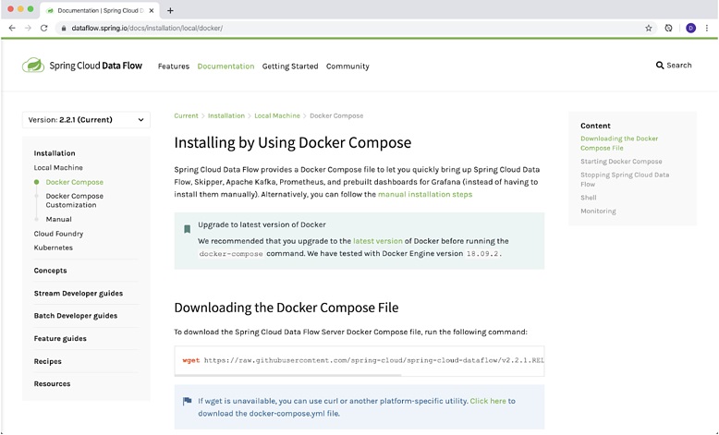Reload the page with the refresh icon
This screenshot has height=435, width=719.
tap(44, 28)
